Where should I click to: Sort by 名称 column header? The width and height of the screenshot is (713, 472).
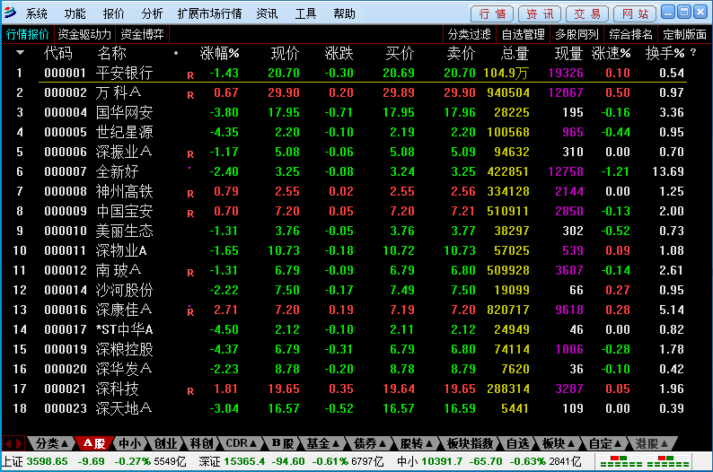pos(112,54)
